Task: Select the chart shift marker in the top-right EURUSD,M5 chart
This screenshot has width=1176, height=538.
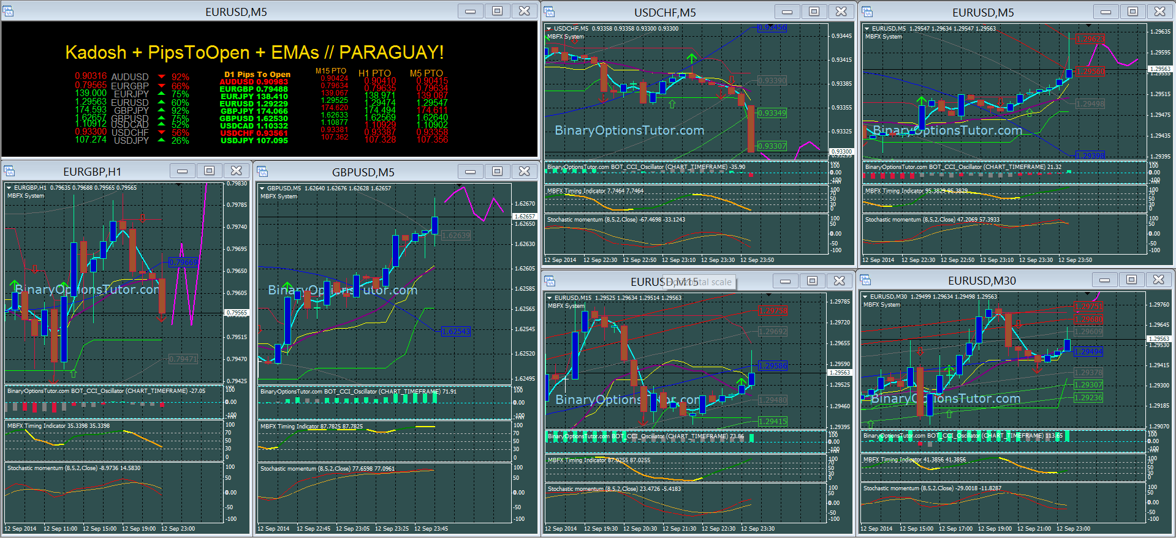Action: (1088, 26)
